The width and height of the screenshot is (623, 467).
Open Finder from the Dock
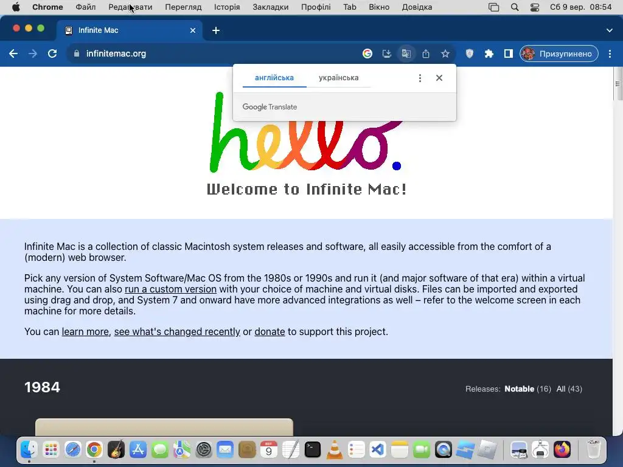click(29, 450)
